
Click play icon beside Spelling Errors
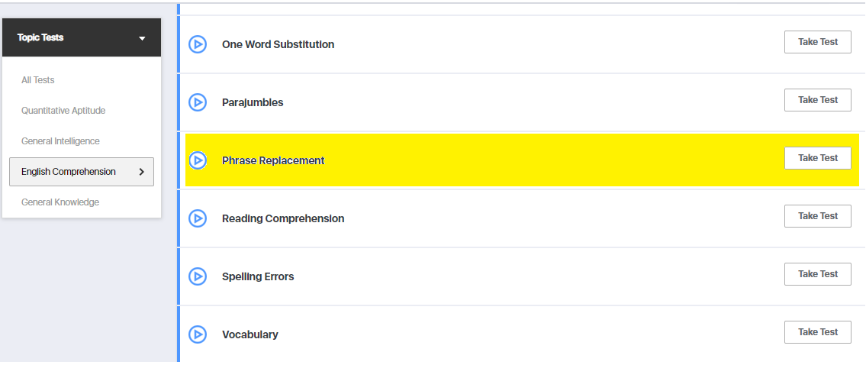(198, 276)
